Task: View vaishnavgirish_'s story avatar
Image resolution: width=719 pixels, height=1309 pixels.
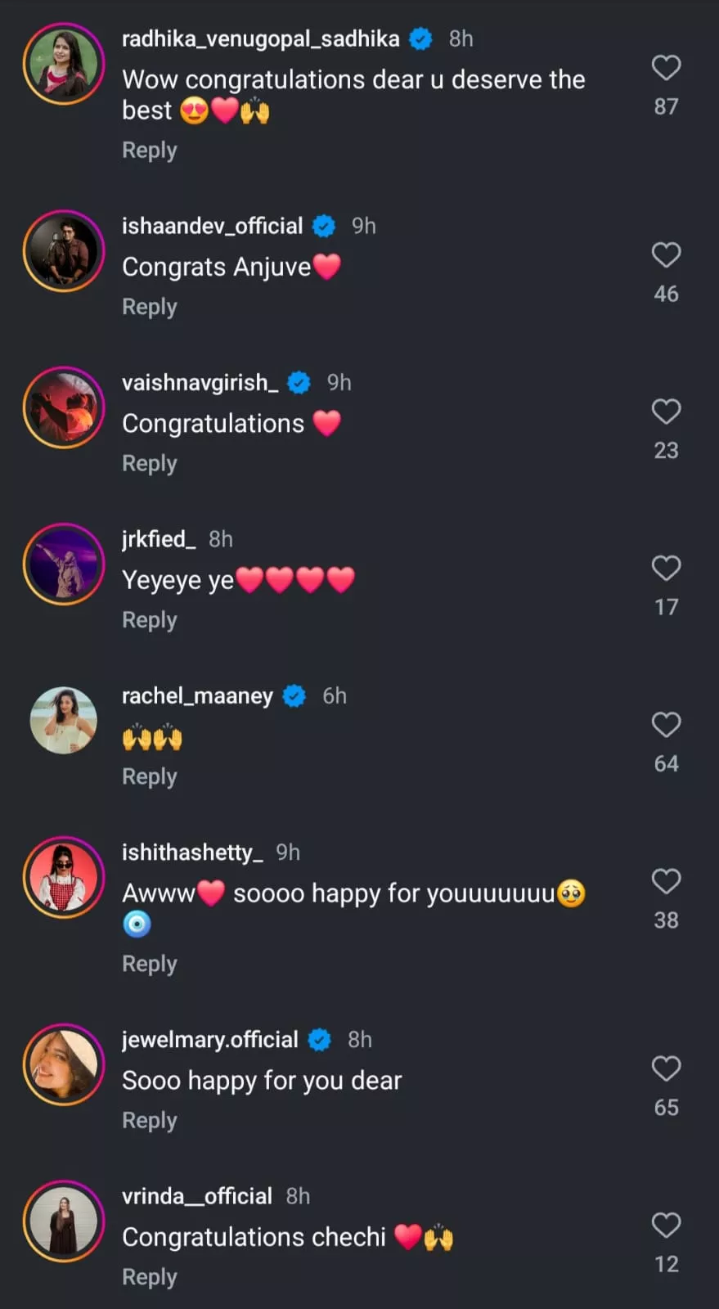Action: pyautogui.click(x=64, y=407)
